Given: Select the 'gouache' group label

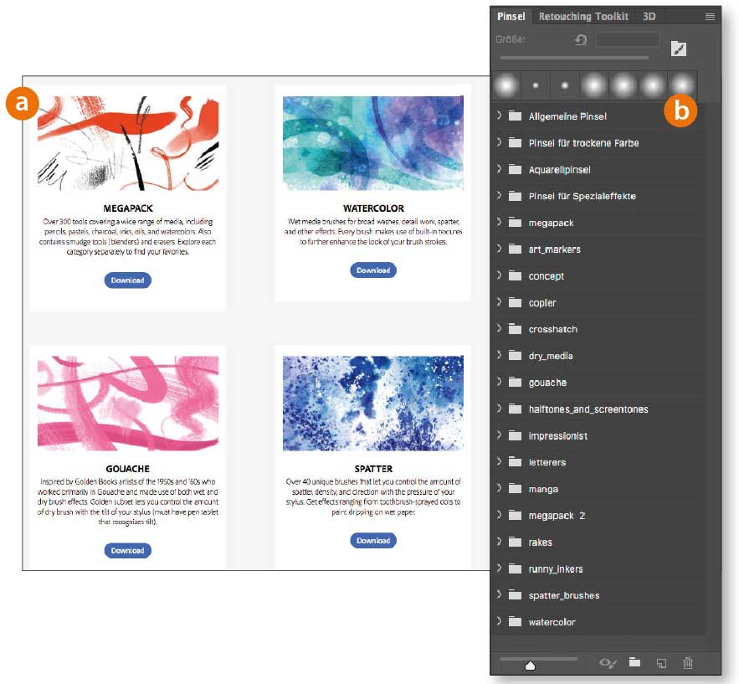Looking at the screenshot, I should tap(547, 383).
